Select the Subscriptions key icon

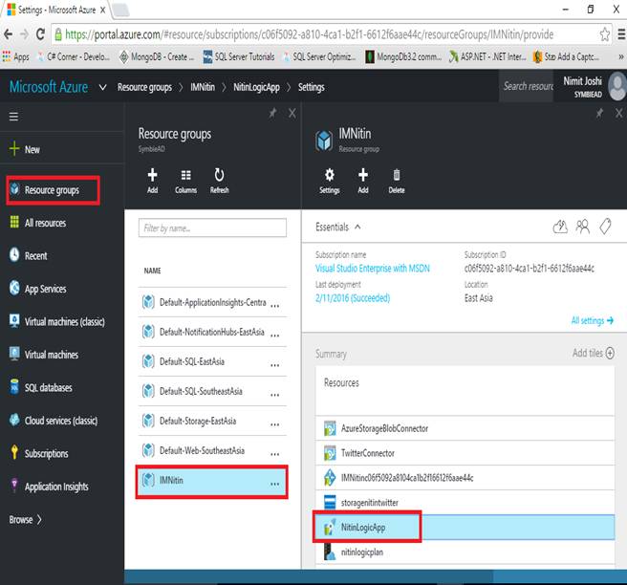pyautogui.click(x=14, y=452)
